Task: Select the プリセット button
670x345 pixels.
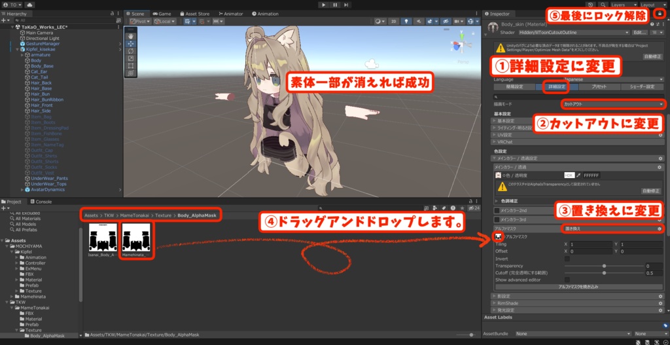Action: click(x=599, y=87)
